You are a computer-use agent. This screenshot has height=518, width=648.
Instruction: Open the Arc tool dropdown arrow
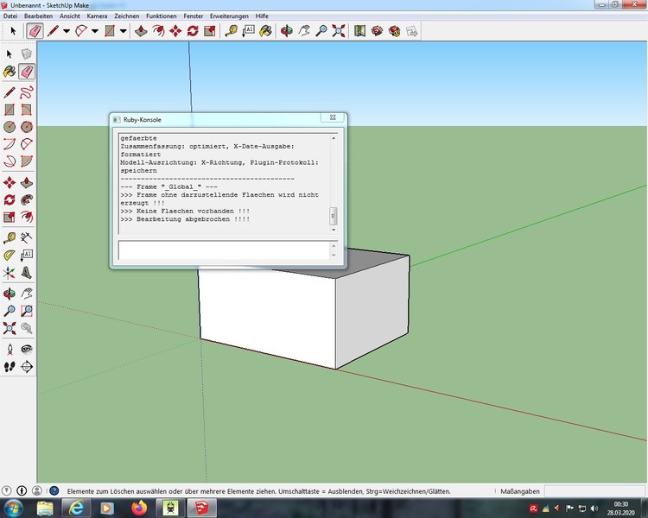(x=95, y=31)
